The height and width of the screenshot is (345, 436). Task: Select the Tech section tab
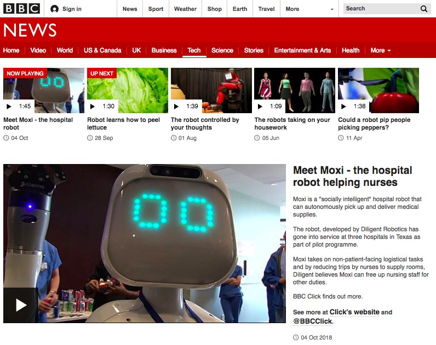[194, 50]
